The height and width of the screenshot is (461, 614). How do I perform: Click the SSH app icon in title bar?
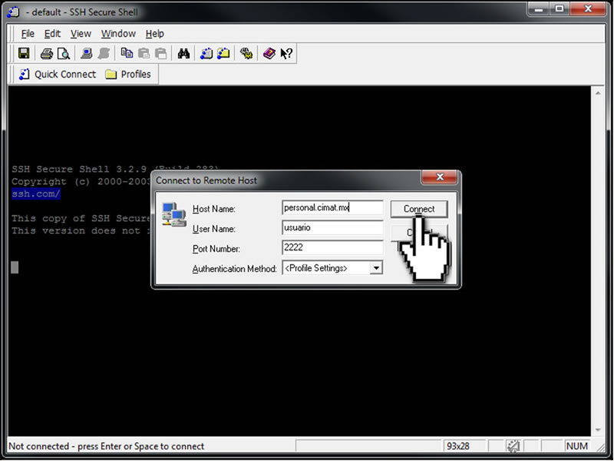click(x=13, y=12)
